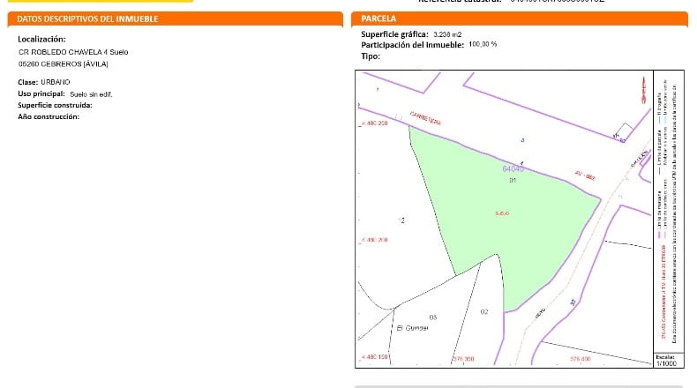This screenshot has width=697, height=388.
Task: Select address text "CR ROBLEDO CHAVELA 4 Suelo"
Action: tap(73, 52)
